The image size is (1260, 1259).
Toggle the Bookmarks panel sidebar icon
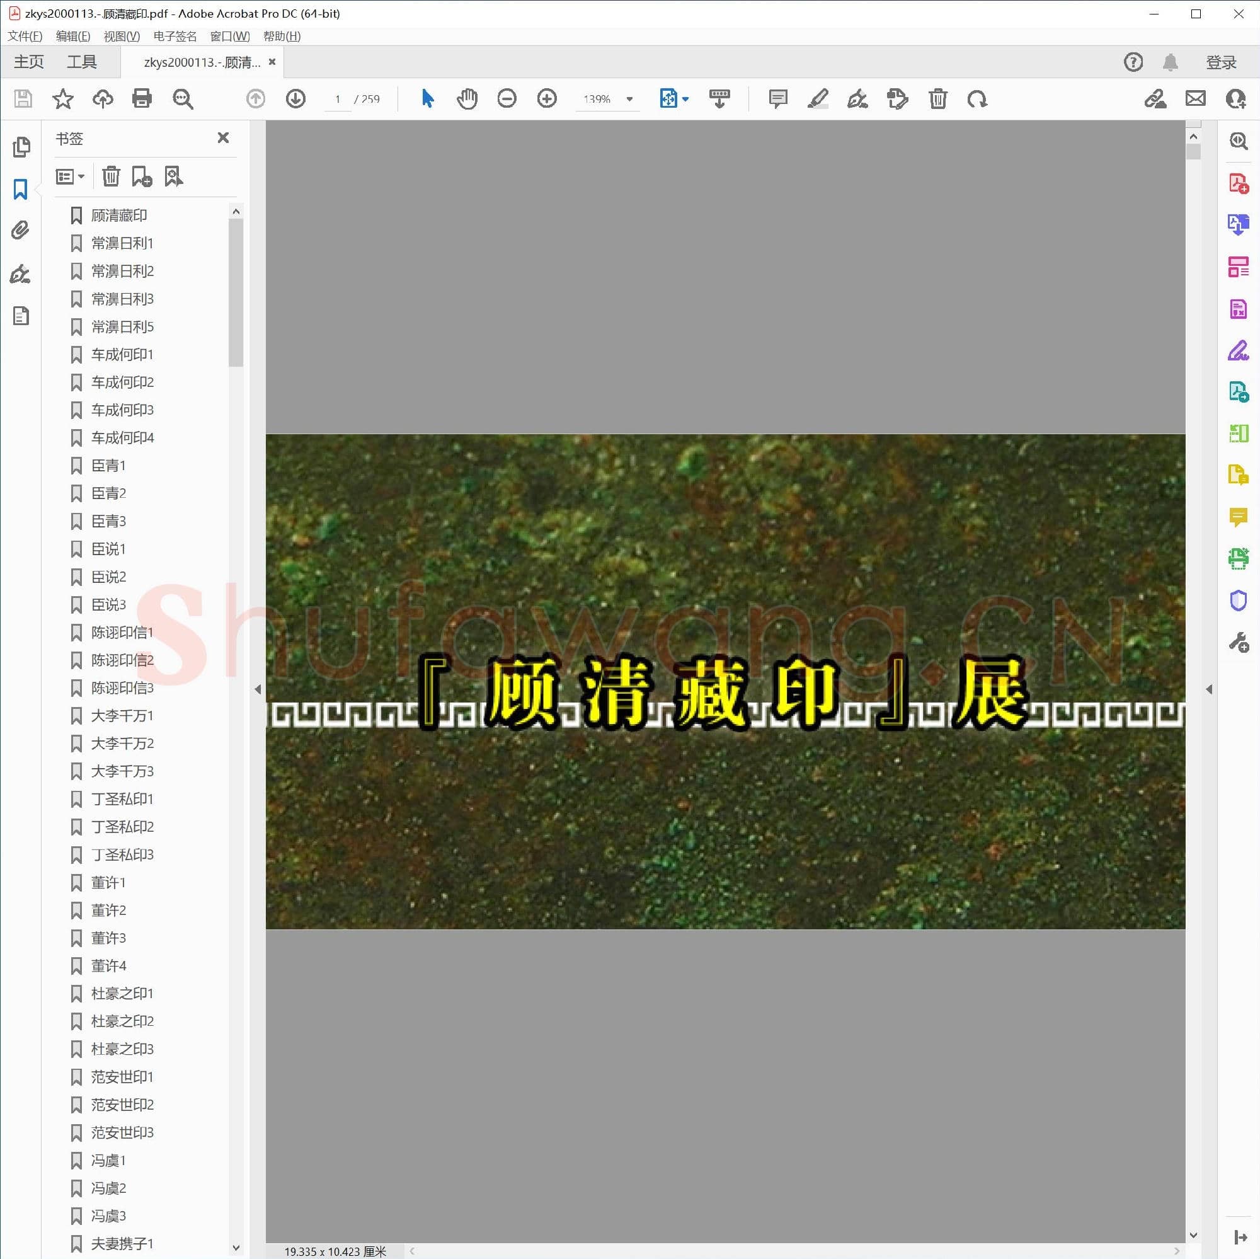[x=20, y=189]
